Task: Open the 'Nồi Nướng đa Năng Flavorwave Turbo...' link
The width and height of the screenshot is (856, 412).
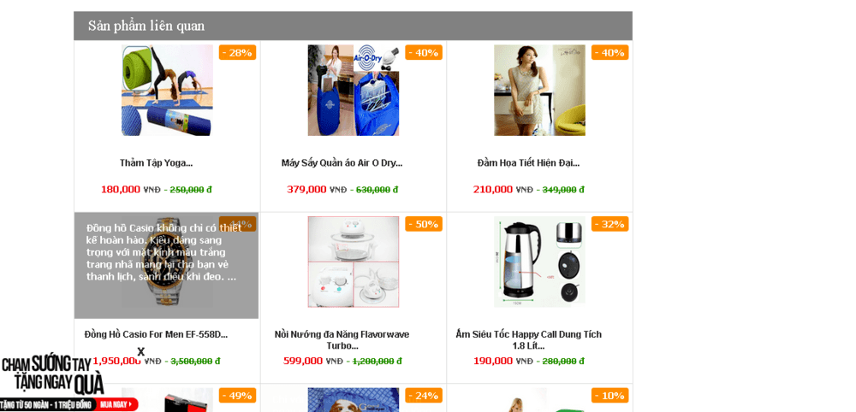Action: 342,340
